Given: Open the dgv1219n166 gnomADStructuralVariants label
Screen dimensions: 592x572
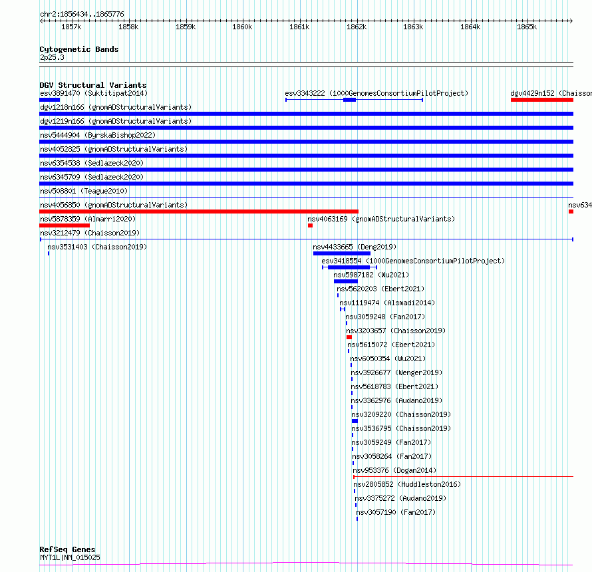Looking at the screenshot, I should click(116, 121).
